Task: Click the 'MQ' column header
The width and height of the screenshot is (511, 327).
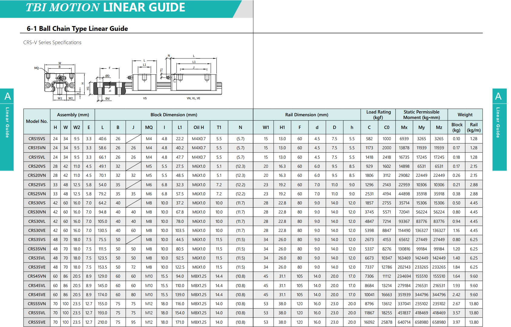Action: [149, 127]
